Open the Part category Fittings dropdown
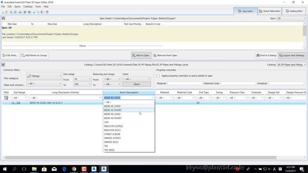This screenshot has height=173, width=308. click(x=44, y=76)
